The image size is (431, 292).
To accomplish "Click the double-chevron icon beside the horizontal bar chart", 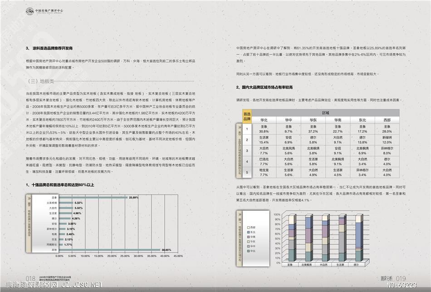I will 29,198.
